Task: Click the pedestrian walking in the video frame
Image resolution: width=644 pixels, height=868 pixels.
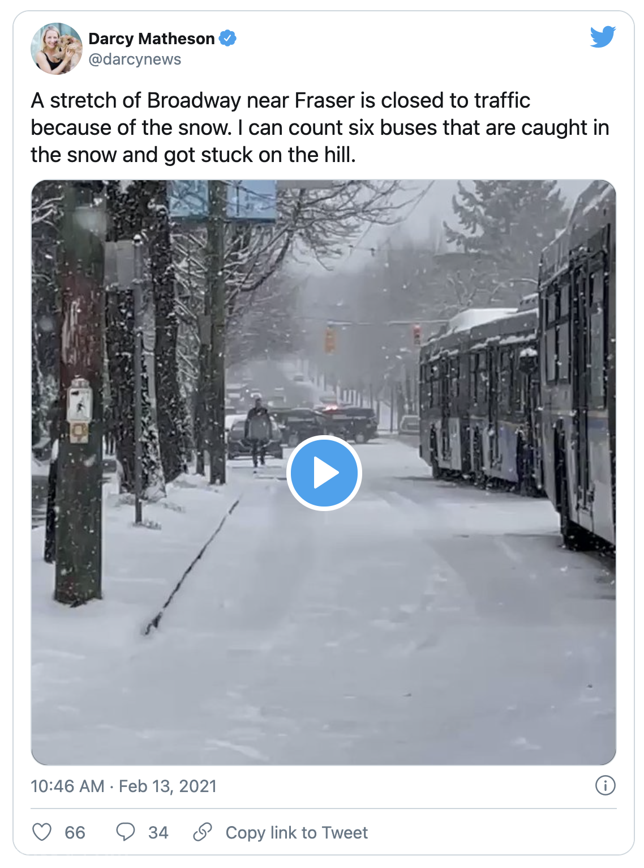Action: coord(258,432)
